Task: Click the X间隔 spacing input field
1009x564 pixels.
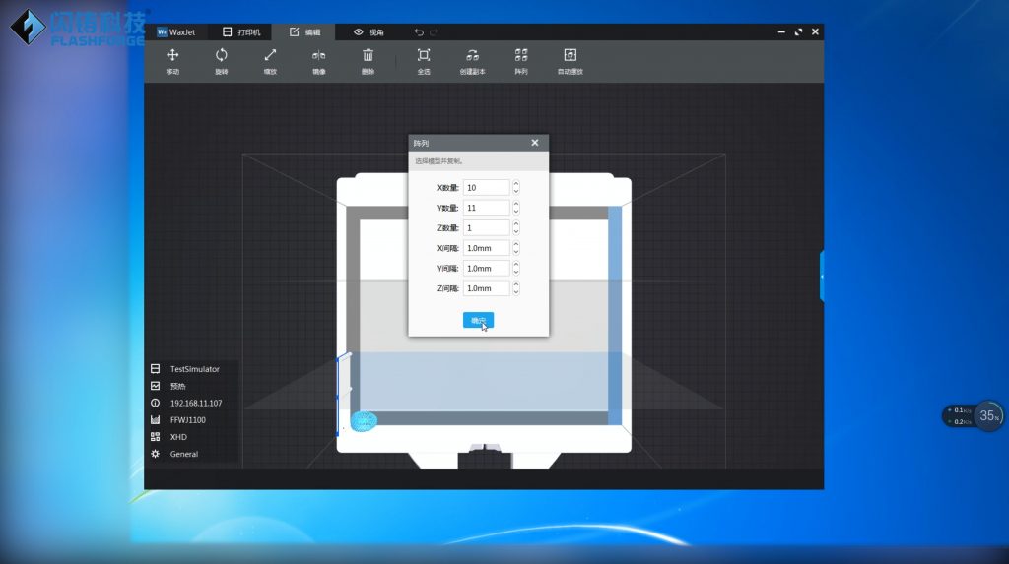Action: tap(486, 248)
